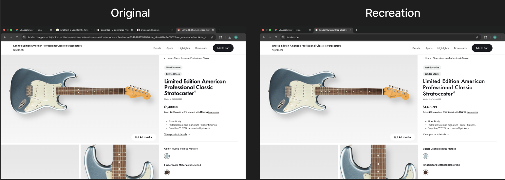Viewport: 505px width, 180px height.
Task: Jump to Details section in Original page
Action: (157, 48)
